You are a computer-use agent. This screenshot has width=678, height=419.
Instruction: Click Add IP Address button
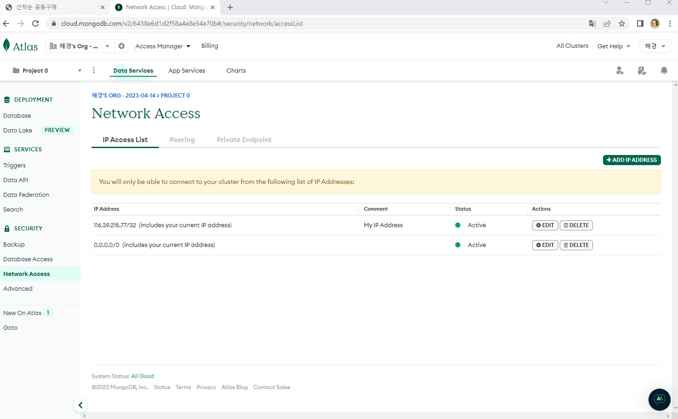click(x=632, y=160)
